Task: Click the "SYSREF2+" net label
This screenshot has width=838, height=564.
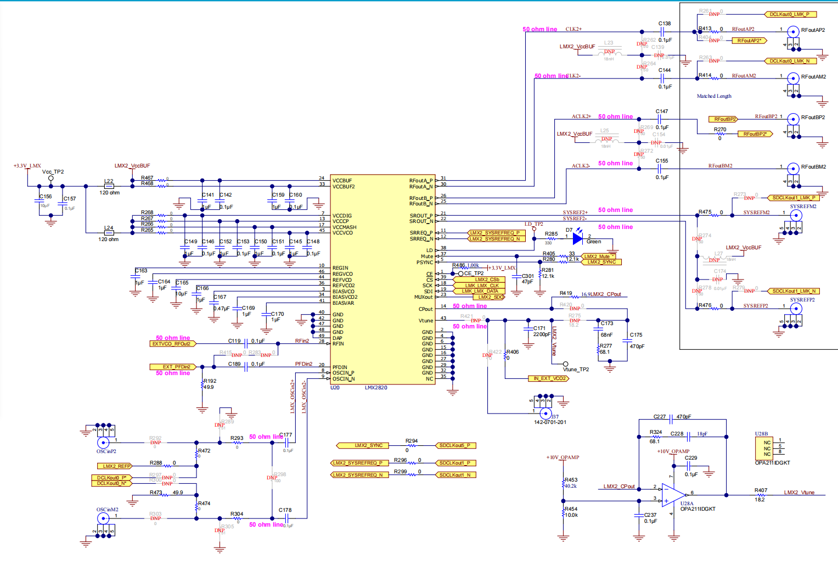Action: (575, 213)
